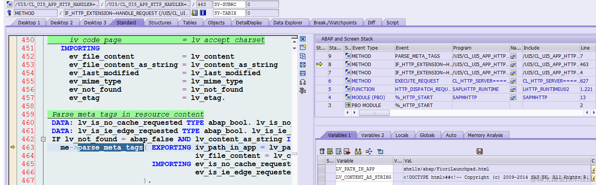Collapse the IF block at line 462
Image resolution: width=596 pixels, height=185 pixels.
click(43, 139)
